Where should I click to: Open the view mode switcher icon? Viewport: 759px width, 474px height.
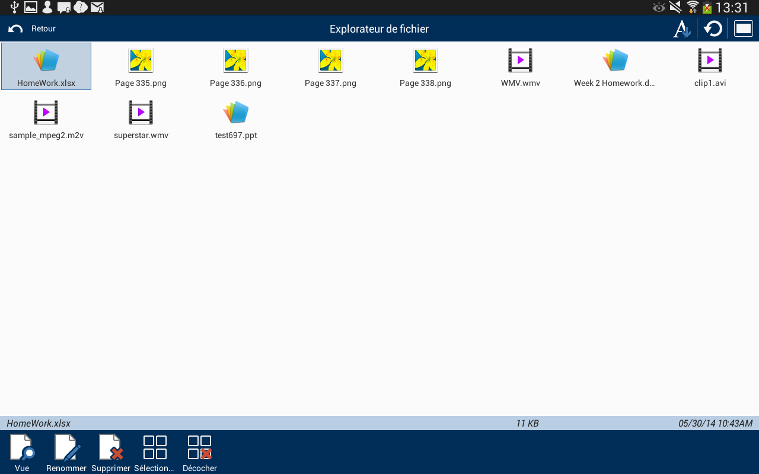742,28
